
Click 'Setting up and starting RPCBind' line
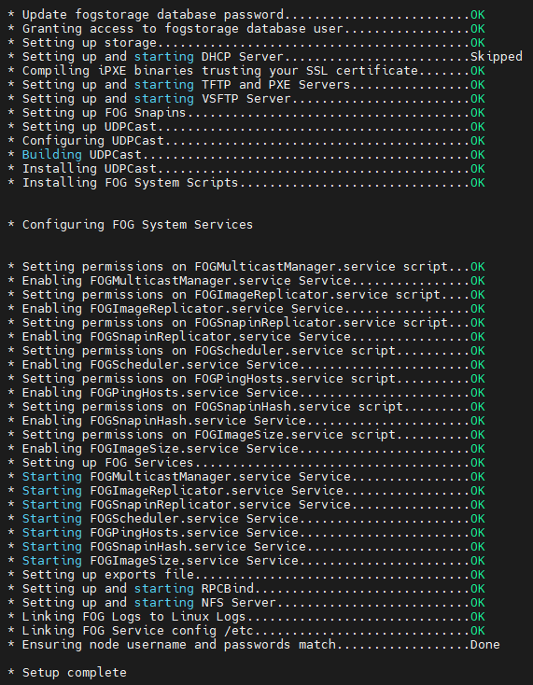pyautogui.click(x=246, y=588)
